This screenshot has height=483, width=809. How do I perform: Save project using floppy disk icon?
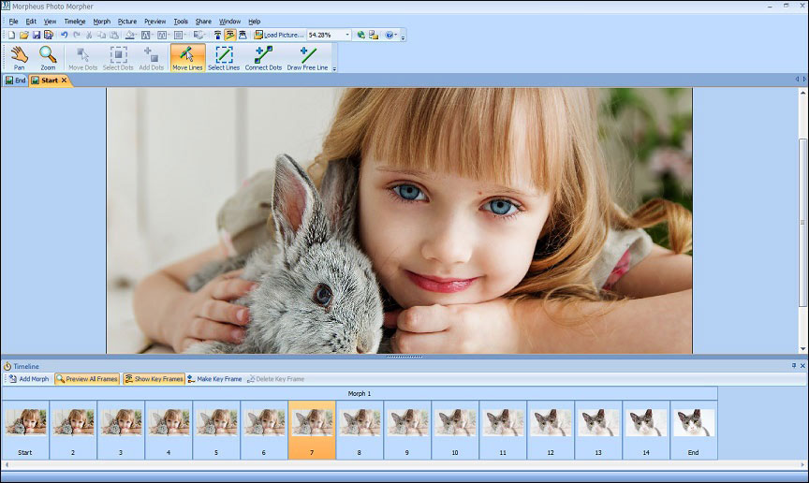click(37, 35)
